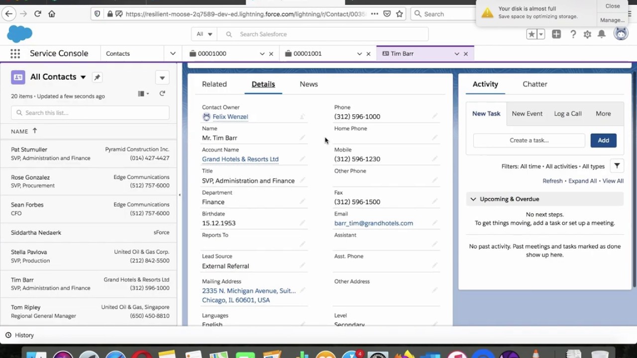Screen dimensions: 637x358
Task: Collapse the split view panel handle
Action: click(180, 195)
